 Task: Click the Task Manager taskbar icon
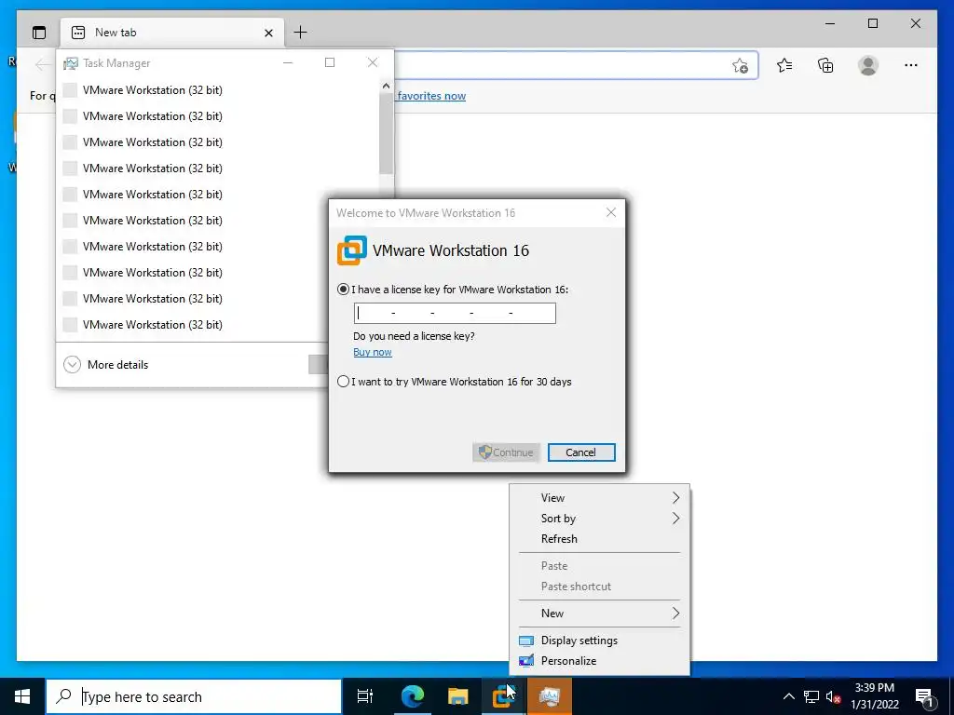pyautogui.click(x=550, y=696)
